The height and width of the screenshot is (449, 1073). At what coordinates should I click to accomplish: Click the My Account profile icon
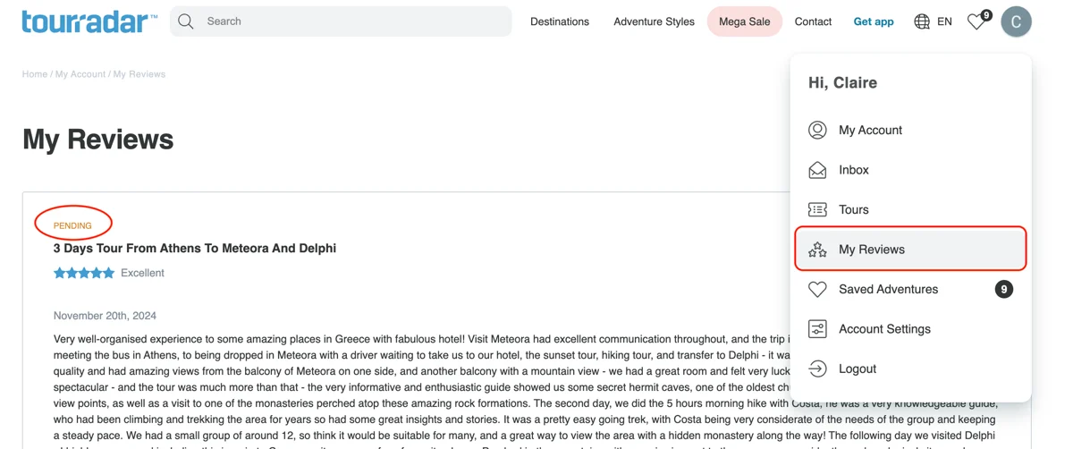click(x=817, y=130)
